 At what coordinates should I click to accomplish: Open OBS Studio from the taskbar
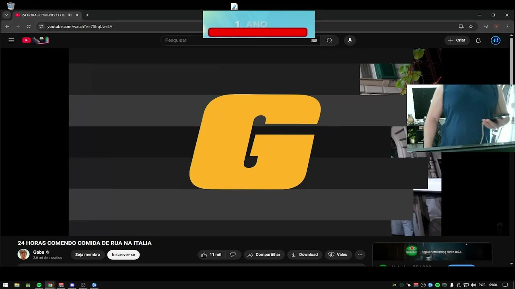(x=83, y=285)
